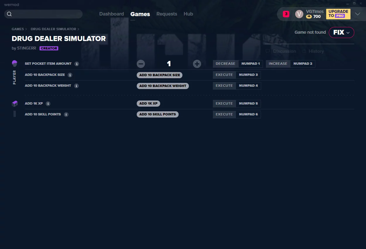Image resolution: width=366 pixels, height=249 pixels.
Task: Click info icon for Add 1K XP
Action: (x=48, y=104)
